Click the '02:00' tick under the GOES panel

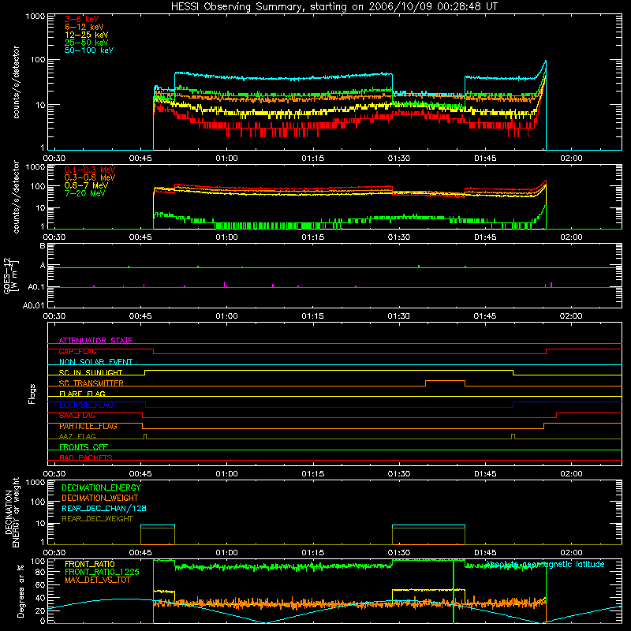(x=570, y=316)
